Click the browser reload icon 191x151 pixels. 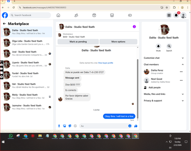[x=14, y=8]
